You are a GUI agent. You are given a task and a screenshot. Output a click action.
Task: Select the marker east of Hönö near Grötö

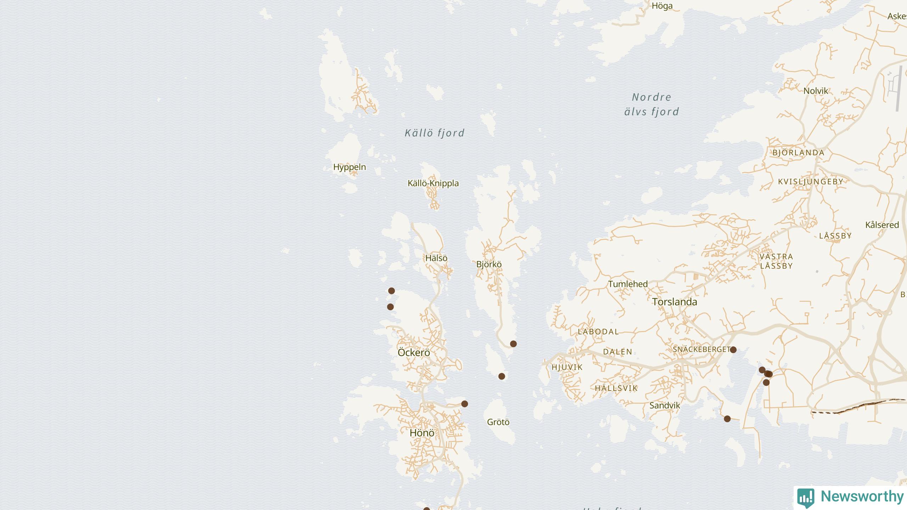click(465, 404)
